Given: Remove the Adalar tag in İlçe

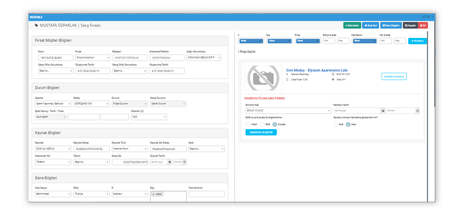Looking at the screenshot, I should [x=153, y=194].
